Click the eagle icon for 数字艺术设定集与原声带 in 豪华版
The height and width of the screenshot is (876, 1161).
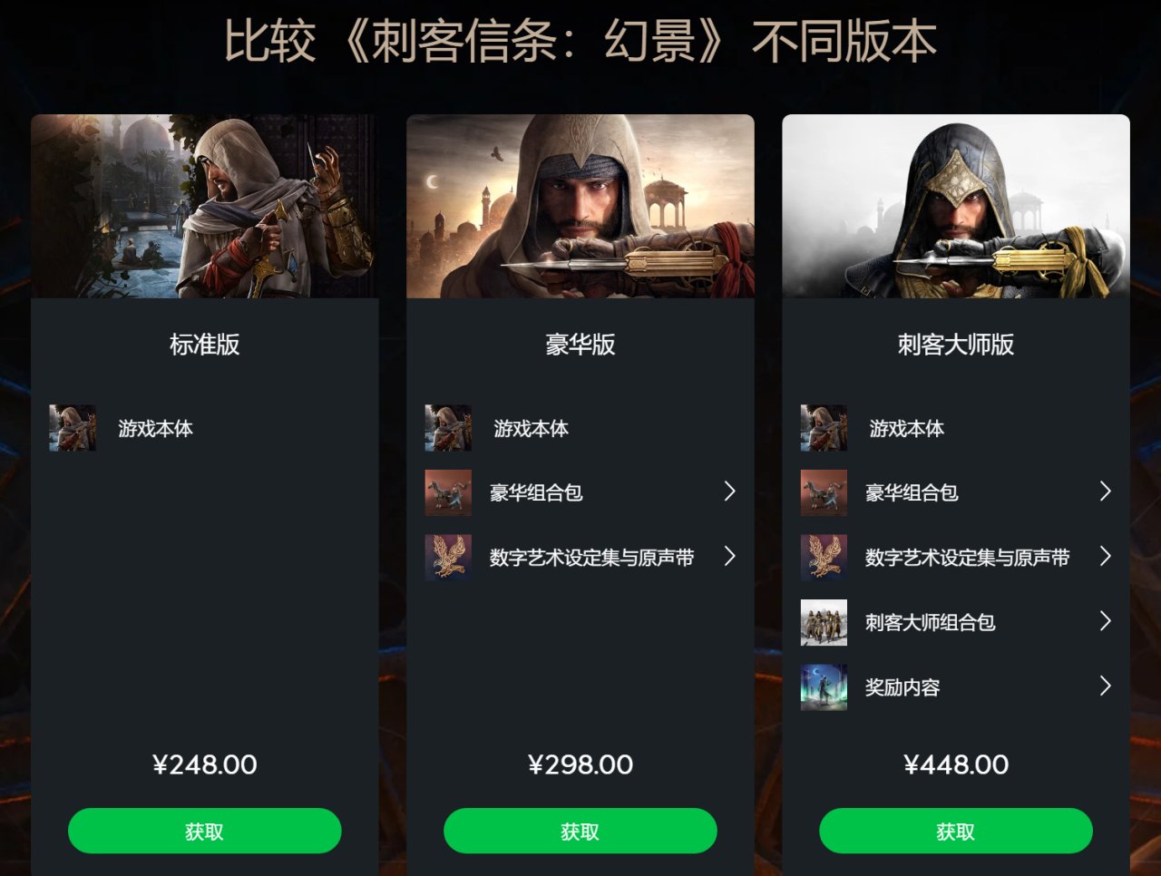(448, 557)
